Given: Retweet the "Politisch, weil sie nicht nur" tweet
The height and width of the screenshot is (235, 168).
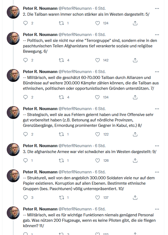Looking at the screenshot, I should coord(61,60).
